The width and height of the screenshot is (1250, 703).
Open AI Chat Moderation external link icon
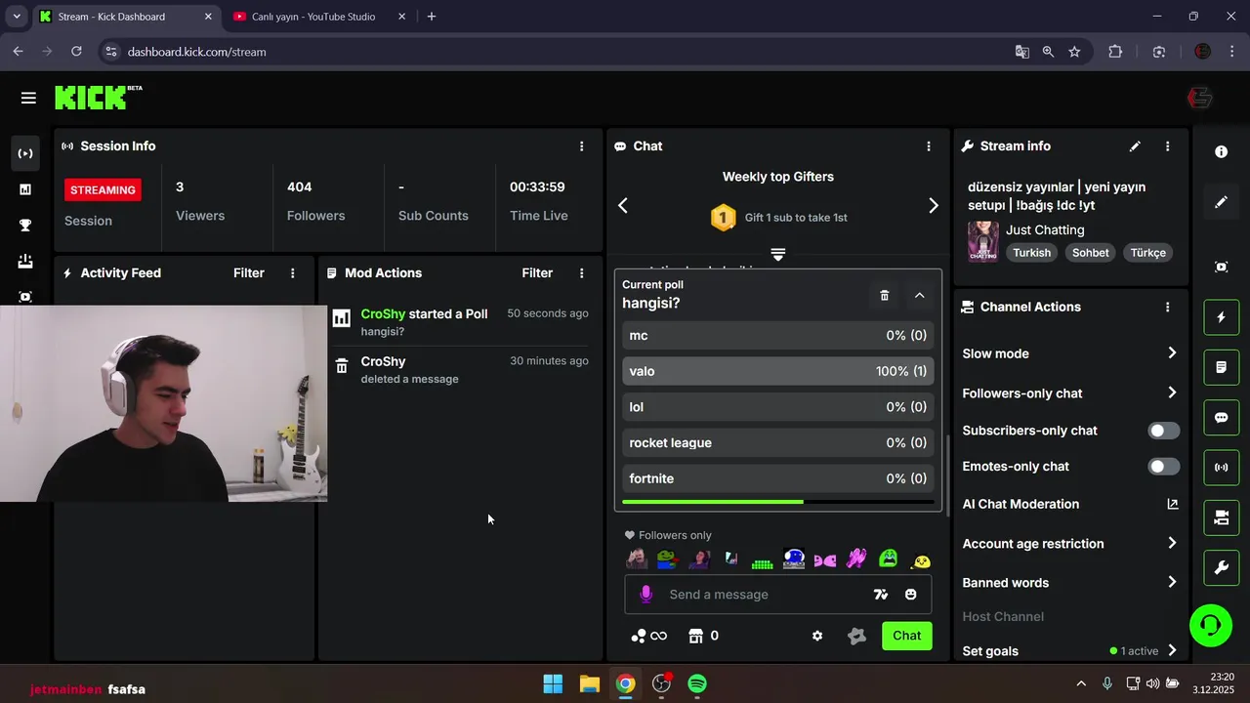[x=1173, y=505]
